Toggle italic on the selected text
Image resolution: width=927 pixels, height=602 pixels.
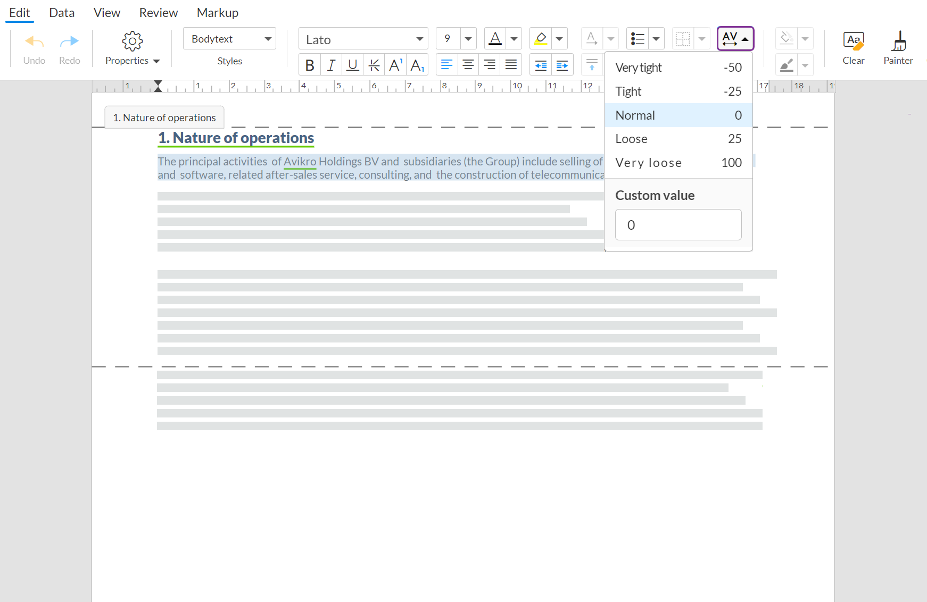[331, 64]
